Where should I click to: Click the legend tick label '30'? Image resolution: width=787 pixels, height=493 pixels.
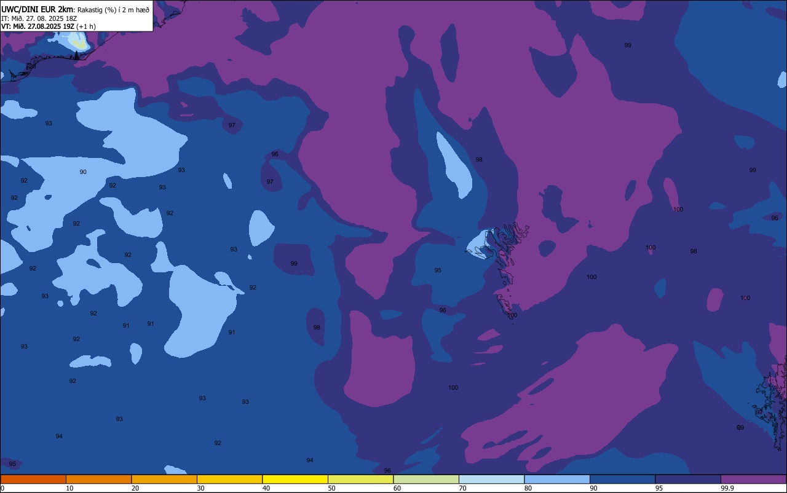(200, 488)
